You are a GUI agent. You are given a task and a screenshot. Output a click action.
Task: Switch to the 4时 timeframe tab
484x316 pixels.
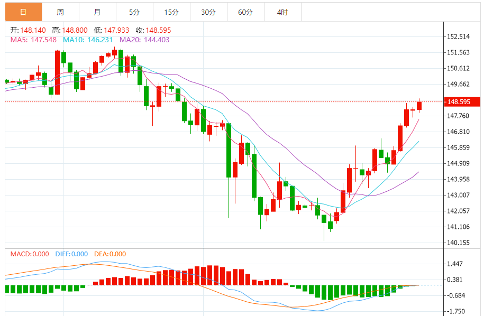click(x=283, y=12)
